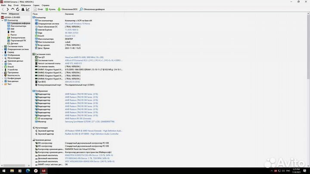Open the Отчёт menu in the menu bar
310x174 pixels.
[x=16, y=5]
